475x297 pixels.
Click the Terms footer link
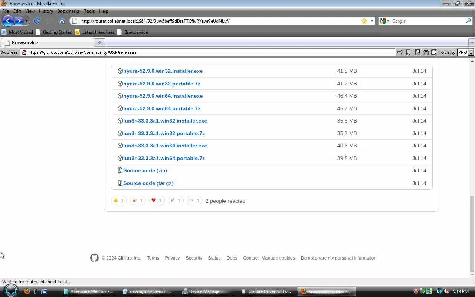click(153, 258)
